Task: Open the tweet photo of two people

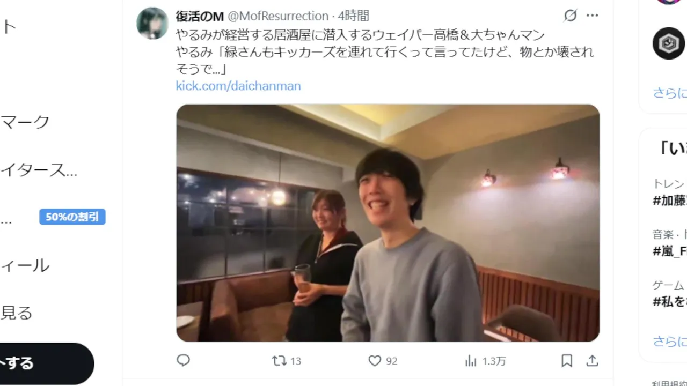Action: 388,223
